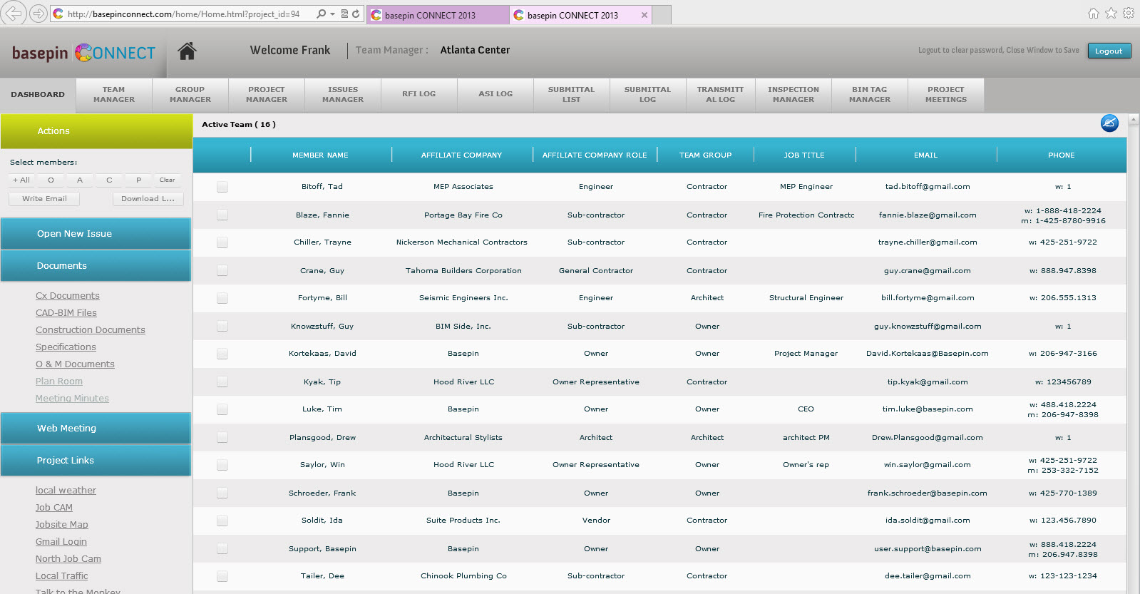Open the Project Meetings tab
1140x594 pixels.
click(946, 95)
